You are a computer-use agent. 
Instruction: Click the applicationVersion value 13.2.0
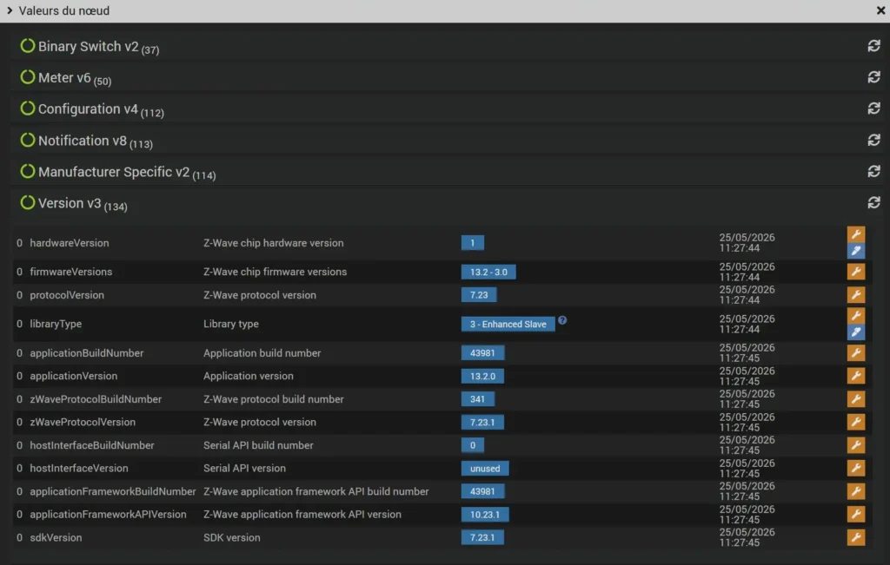point(482,377)
